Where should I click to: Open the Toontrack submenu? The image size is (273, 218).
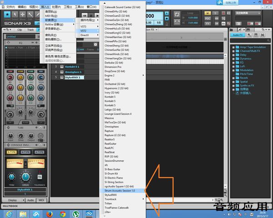[x=122, y=199]
